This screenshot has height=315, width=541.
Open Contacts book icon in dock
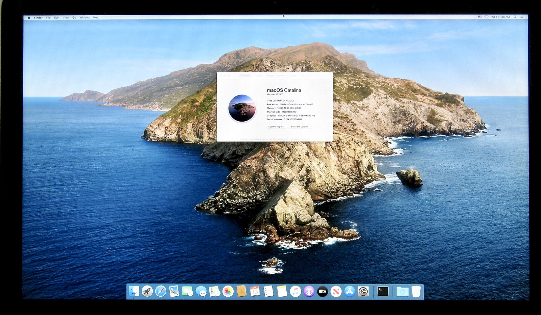tap(241, 291)
